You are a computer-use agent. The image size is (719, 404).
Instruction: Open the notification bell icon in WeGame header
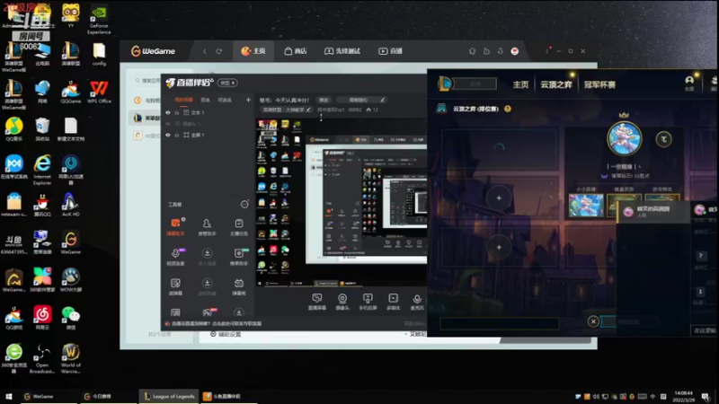tap(473, 51)
